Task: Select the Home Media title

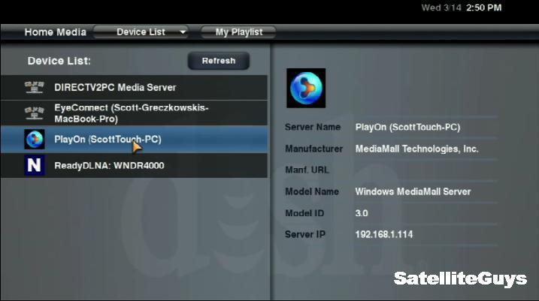Action: click(56, 32)
